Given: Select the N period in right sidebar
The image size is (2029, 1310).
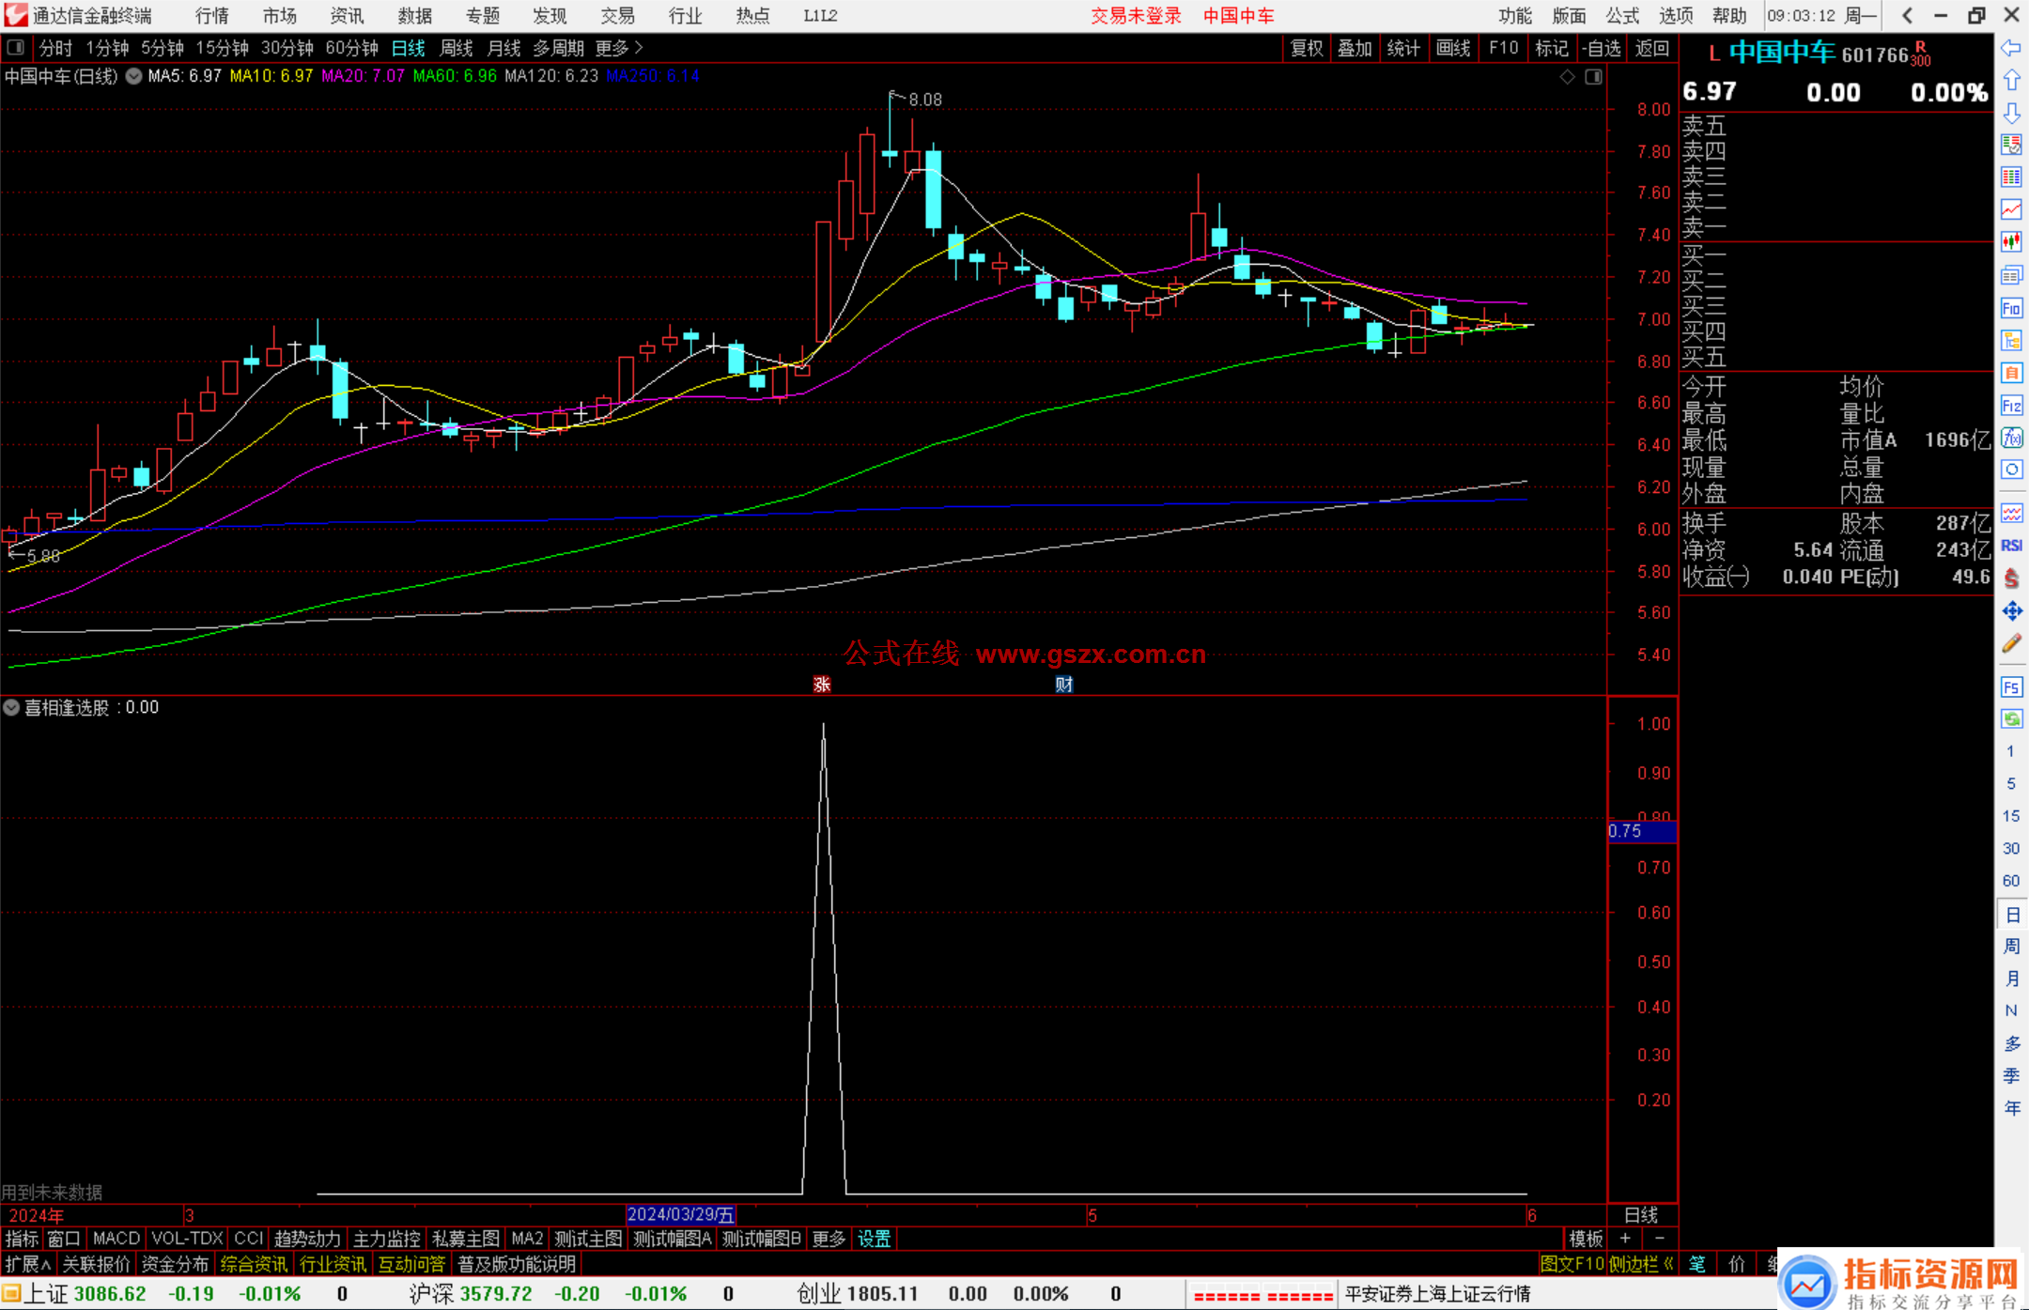Looking at the screenshot, I should 2011,1010.
